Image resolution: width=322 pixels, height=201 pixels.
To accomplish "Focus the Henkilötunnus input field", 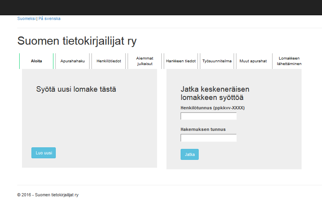I will tap(209, 116).
